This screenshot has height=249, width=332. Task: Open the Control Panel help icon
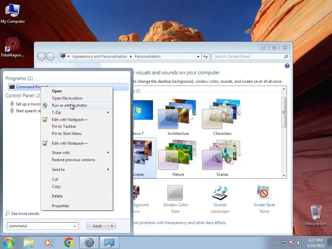coord(287,66)
